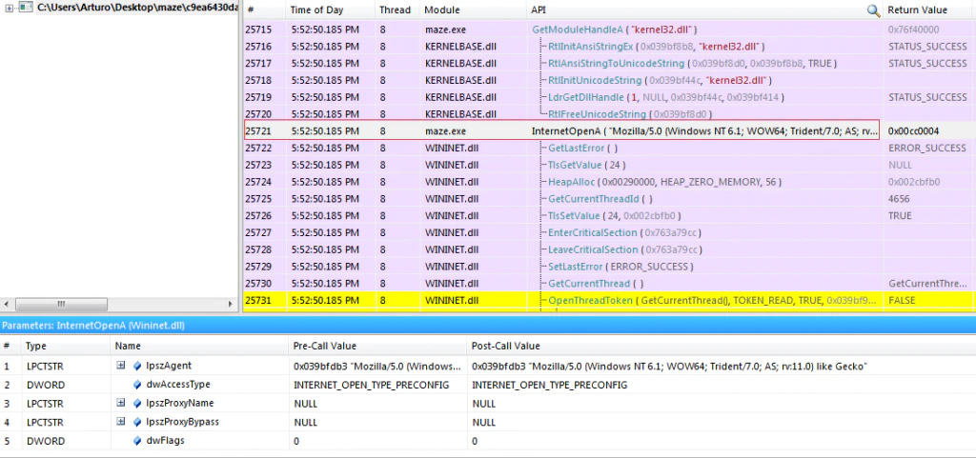Select the C:\Users\Arturo\Desktop\maze tree item

tap(137, 10)
